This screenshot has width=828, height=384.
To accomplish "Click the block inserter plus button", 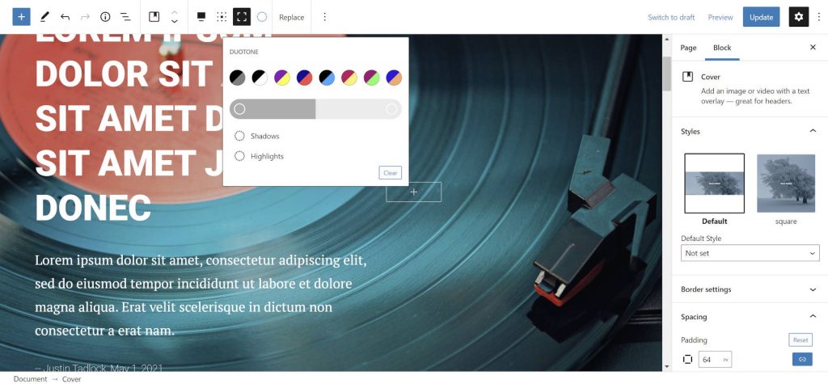I will (x=21, y=17).
